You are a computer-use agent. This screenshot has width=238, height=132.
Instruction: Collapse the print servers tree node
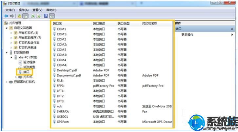7,52
